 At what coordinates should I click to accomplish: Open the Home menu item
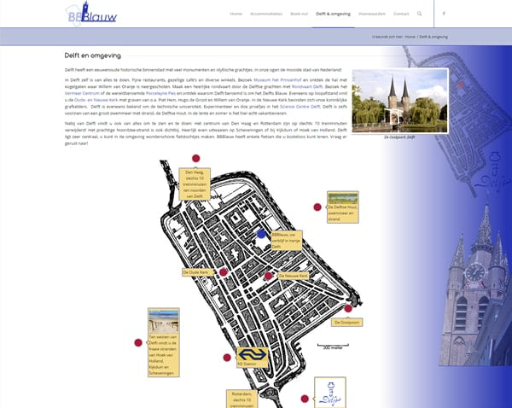236,15
